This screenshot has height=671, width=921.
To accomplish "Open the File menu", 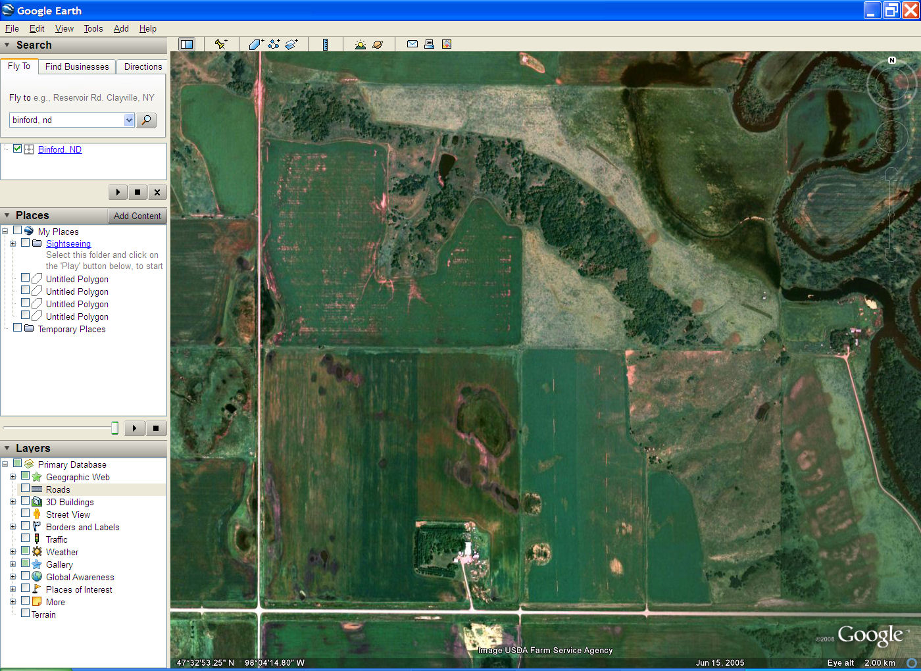I will 12,28.
